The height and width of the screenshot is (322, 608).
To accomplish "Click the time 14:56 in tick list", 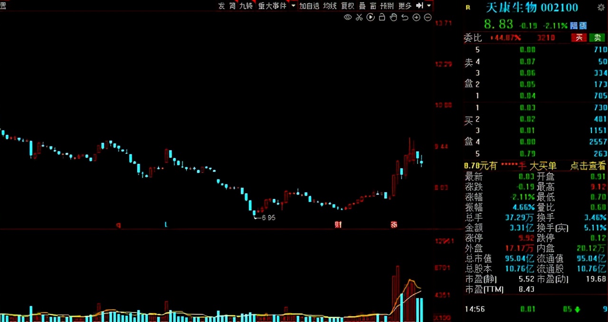I will (475, 309).
